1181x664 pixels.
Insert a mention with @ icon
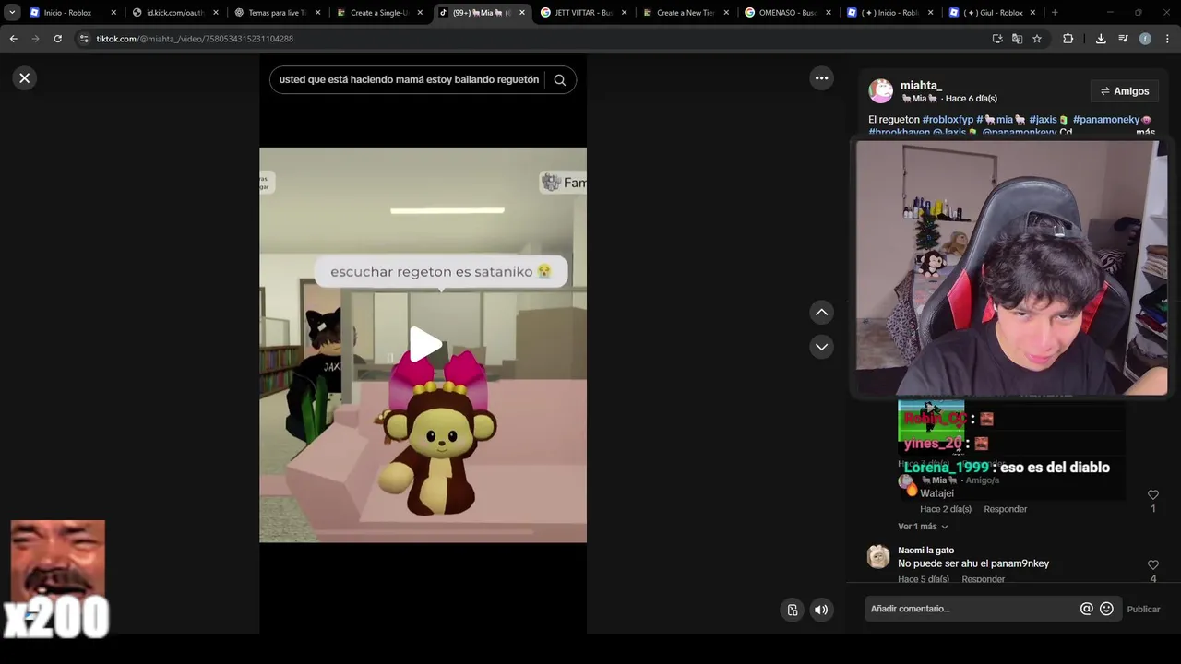point(1086,609)
